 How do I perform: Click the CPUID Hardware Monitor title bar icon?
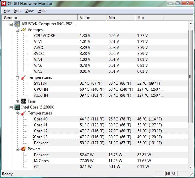point(4,4)
